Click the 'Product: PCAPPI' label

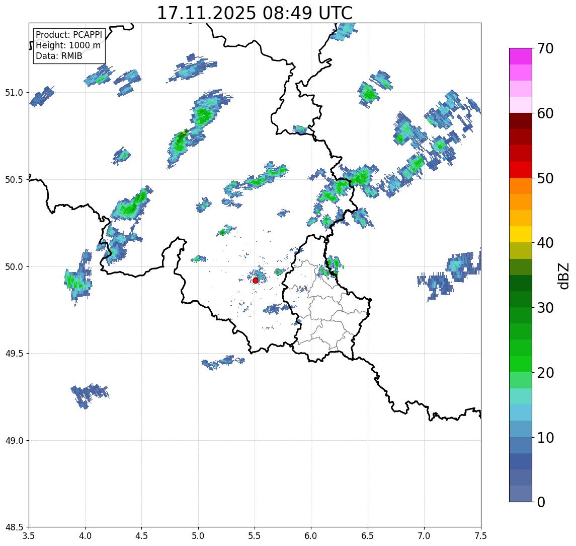tap(69, 35)
